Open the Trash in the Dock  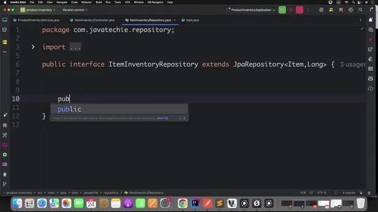coord(360,203)
